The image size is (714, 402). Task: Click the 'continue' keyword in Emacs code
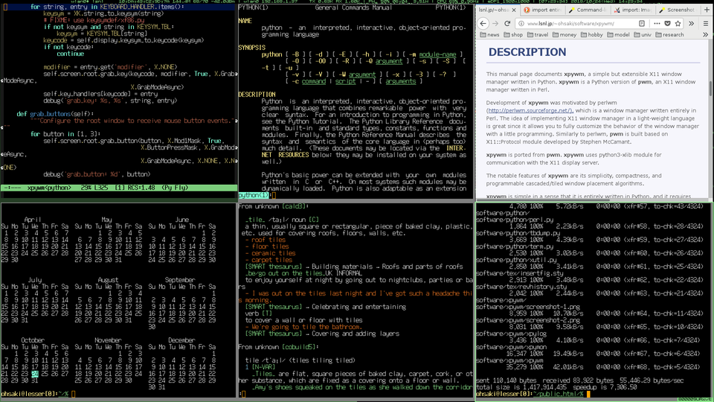[70, 54]
